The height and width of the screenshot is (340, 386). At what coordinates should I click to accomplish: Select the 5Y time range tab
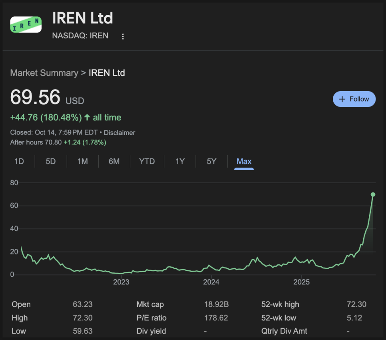pyautogui.click(x=211, y=162)
